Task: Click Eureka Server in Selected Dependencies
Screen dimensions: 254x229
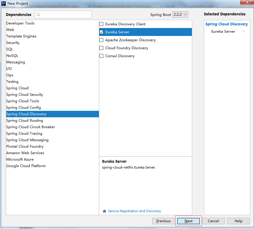Action: tap(223, 32)
